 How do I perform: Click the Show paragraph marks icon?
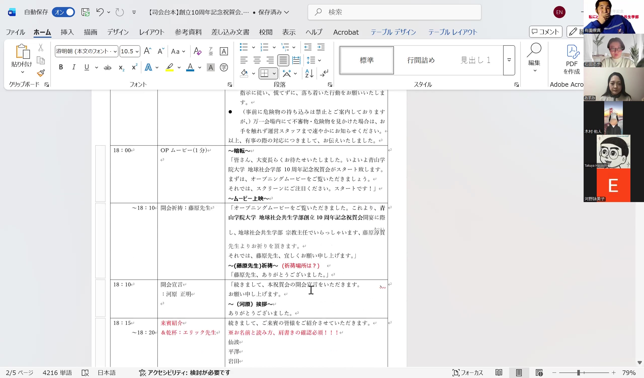[x=324, y=74]
